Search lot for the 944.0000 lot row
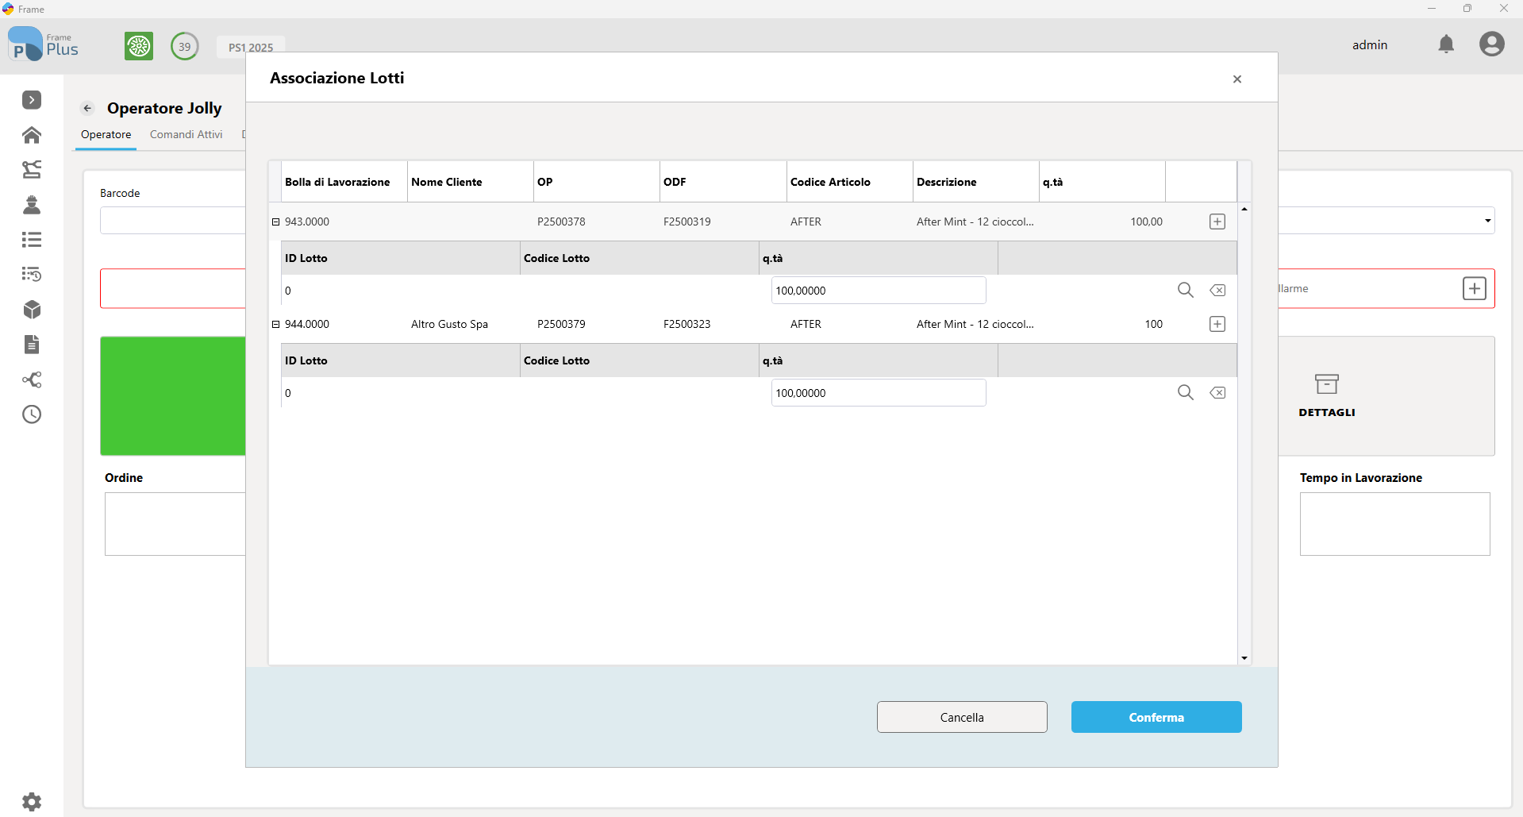Image resolution: width=1523 pixels, height=817 pixels. point(1186,392)
